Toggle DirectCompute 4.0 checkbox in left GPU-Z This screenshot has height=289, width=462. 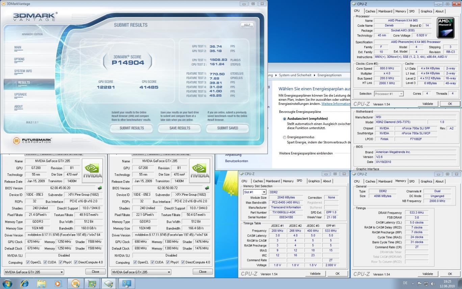point(76,262)
